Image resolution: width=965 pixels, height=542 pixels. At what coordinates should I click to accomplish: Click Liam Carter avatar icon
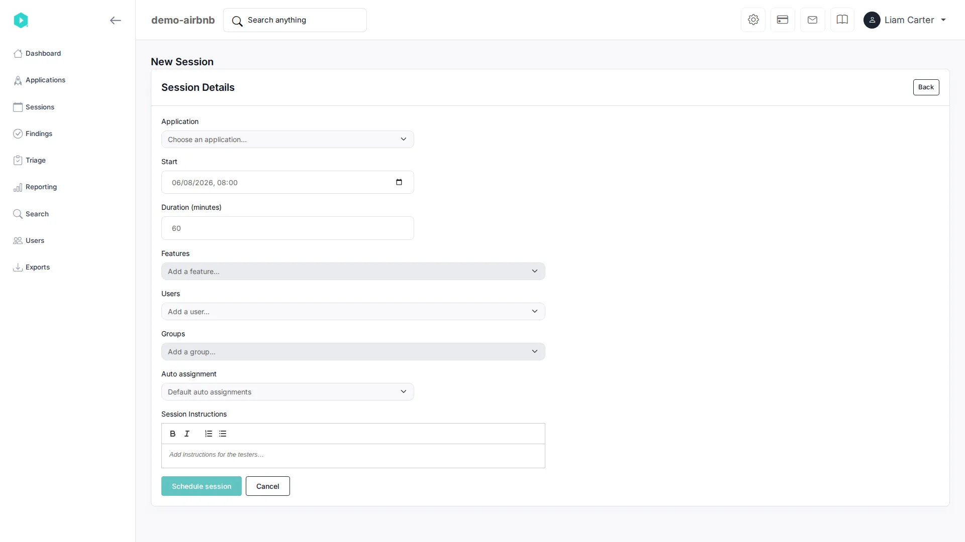pyautogui.click(x=872, y=20)
